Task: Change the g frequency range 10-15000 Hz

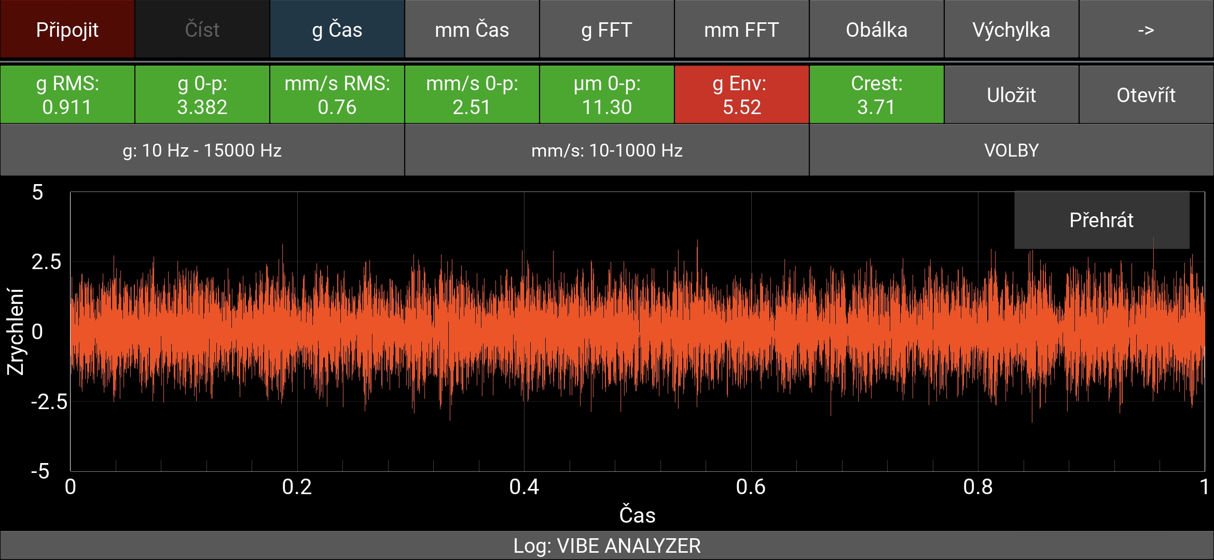Action: (x=202, y=151)
